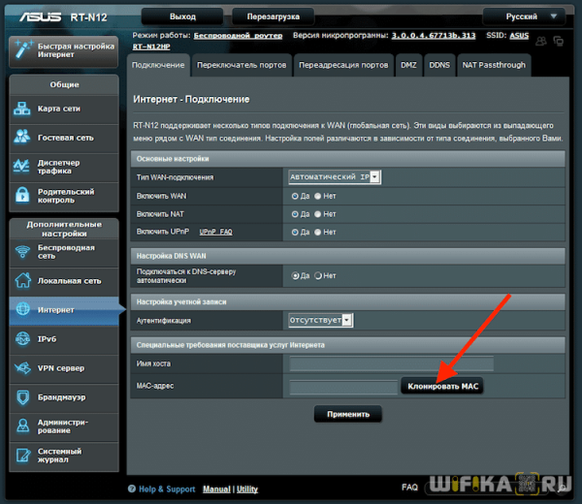
Task: Open the Manual link in footer
Action: (x=216, y=489)
